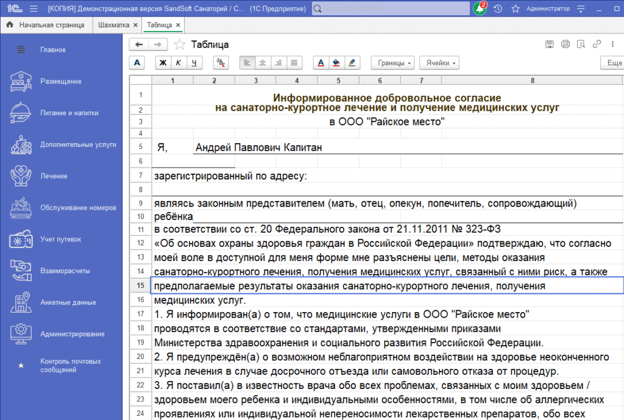Click the printer icon
The height and width of the screenshot is (420, 624).
click(565, 44)
